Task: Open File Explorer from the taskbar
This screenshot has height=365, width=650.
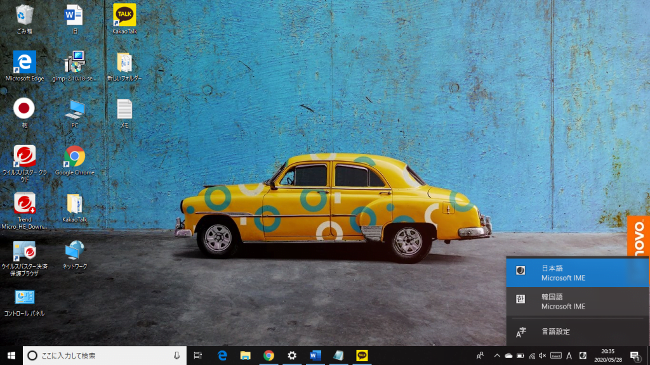Action: 245,355
